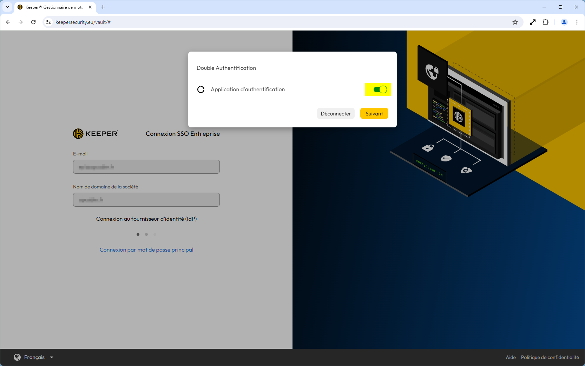
Task: Go forward in the browser
Action: click(21, 22)
